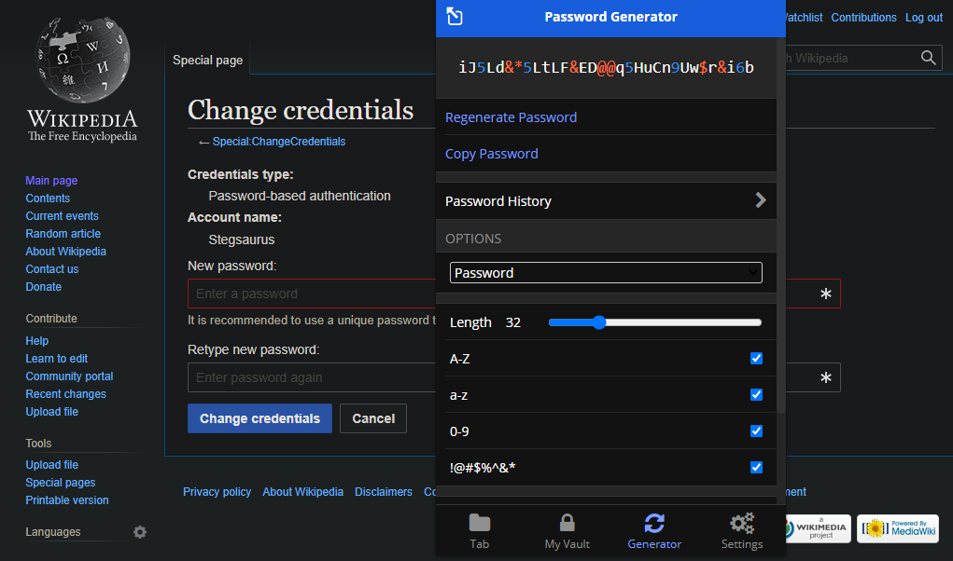The image size is (953, 561).
Task: Adjust the password Length slider
Action: (598, 322)
